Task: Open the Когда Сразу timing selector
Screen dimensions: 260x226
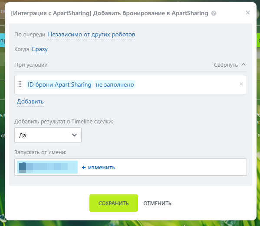Action: point(39,49)
